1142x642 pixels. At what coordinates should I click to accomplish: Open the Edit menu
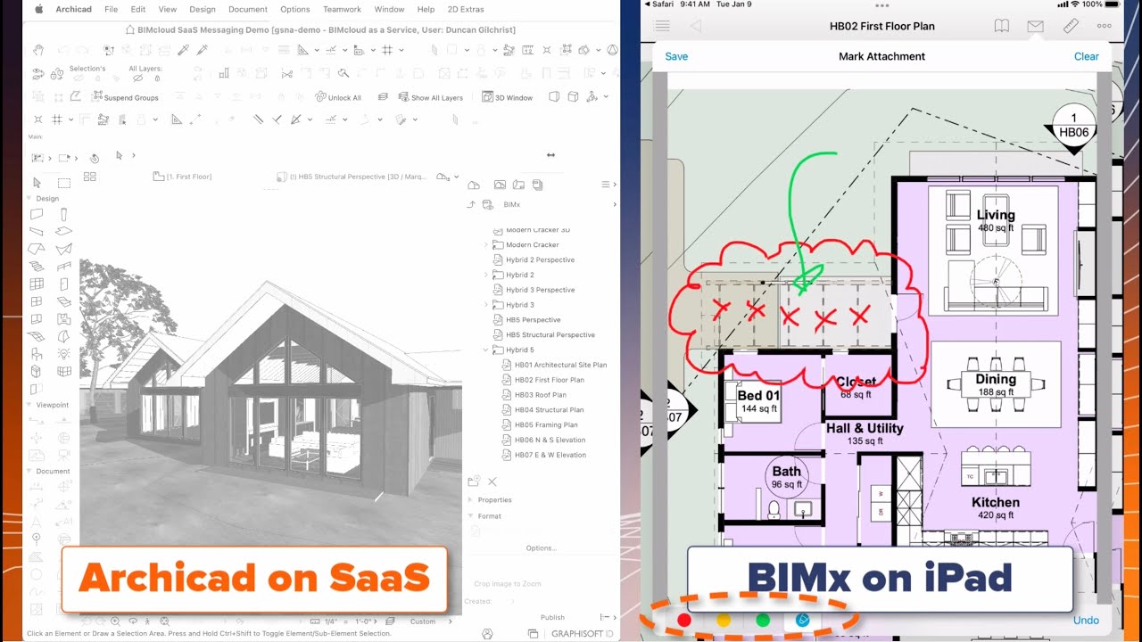(137, 9)
